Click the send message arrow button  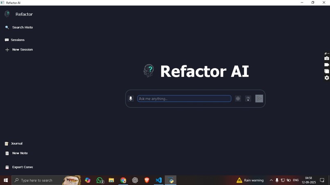pyautogui.click(x=259, y=98)
